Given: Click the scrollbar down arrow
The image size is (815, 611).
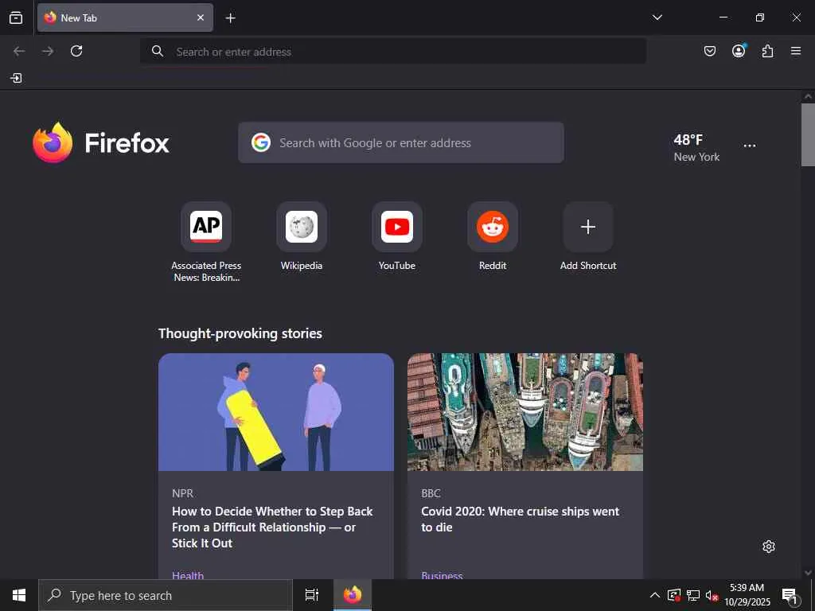Looking at the screenshot, I should coord(808,573).
